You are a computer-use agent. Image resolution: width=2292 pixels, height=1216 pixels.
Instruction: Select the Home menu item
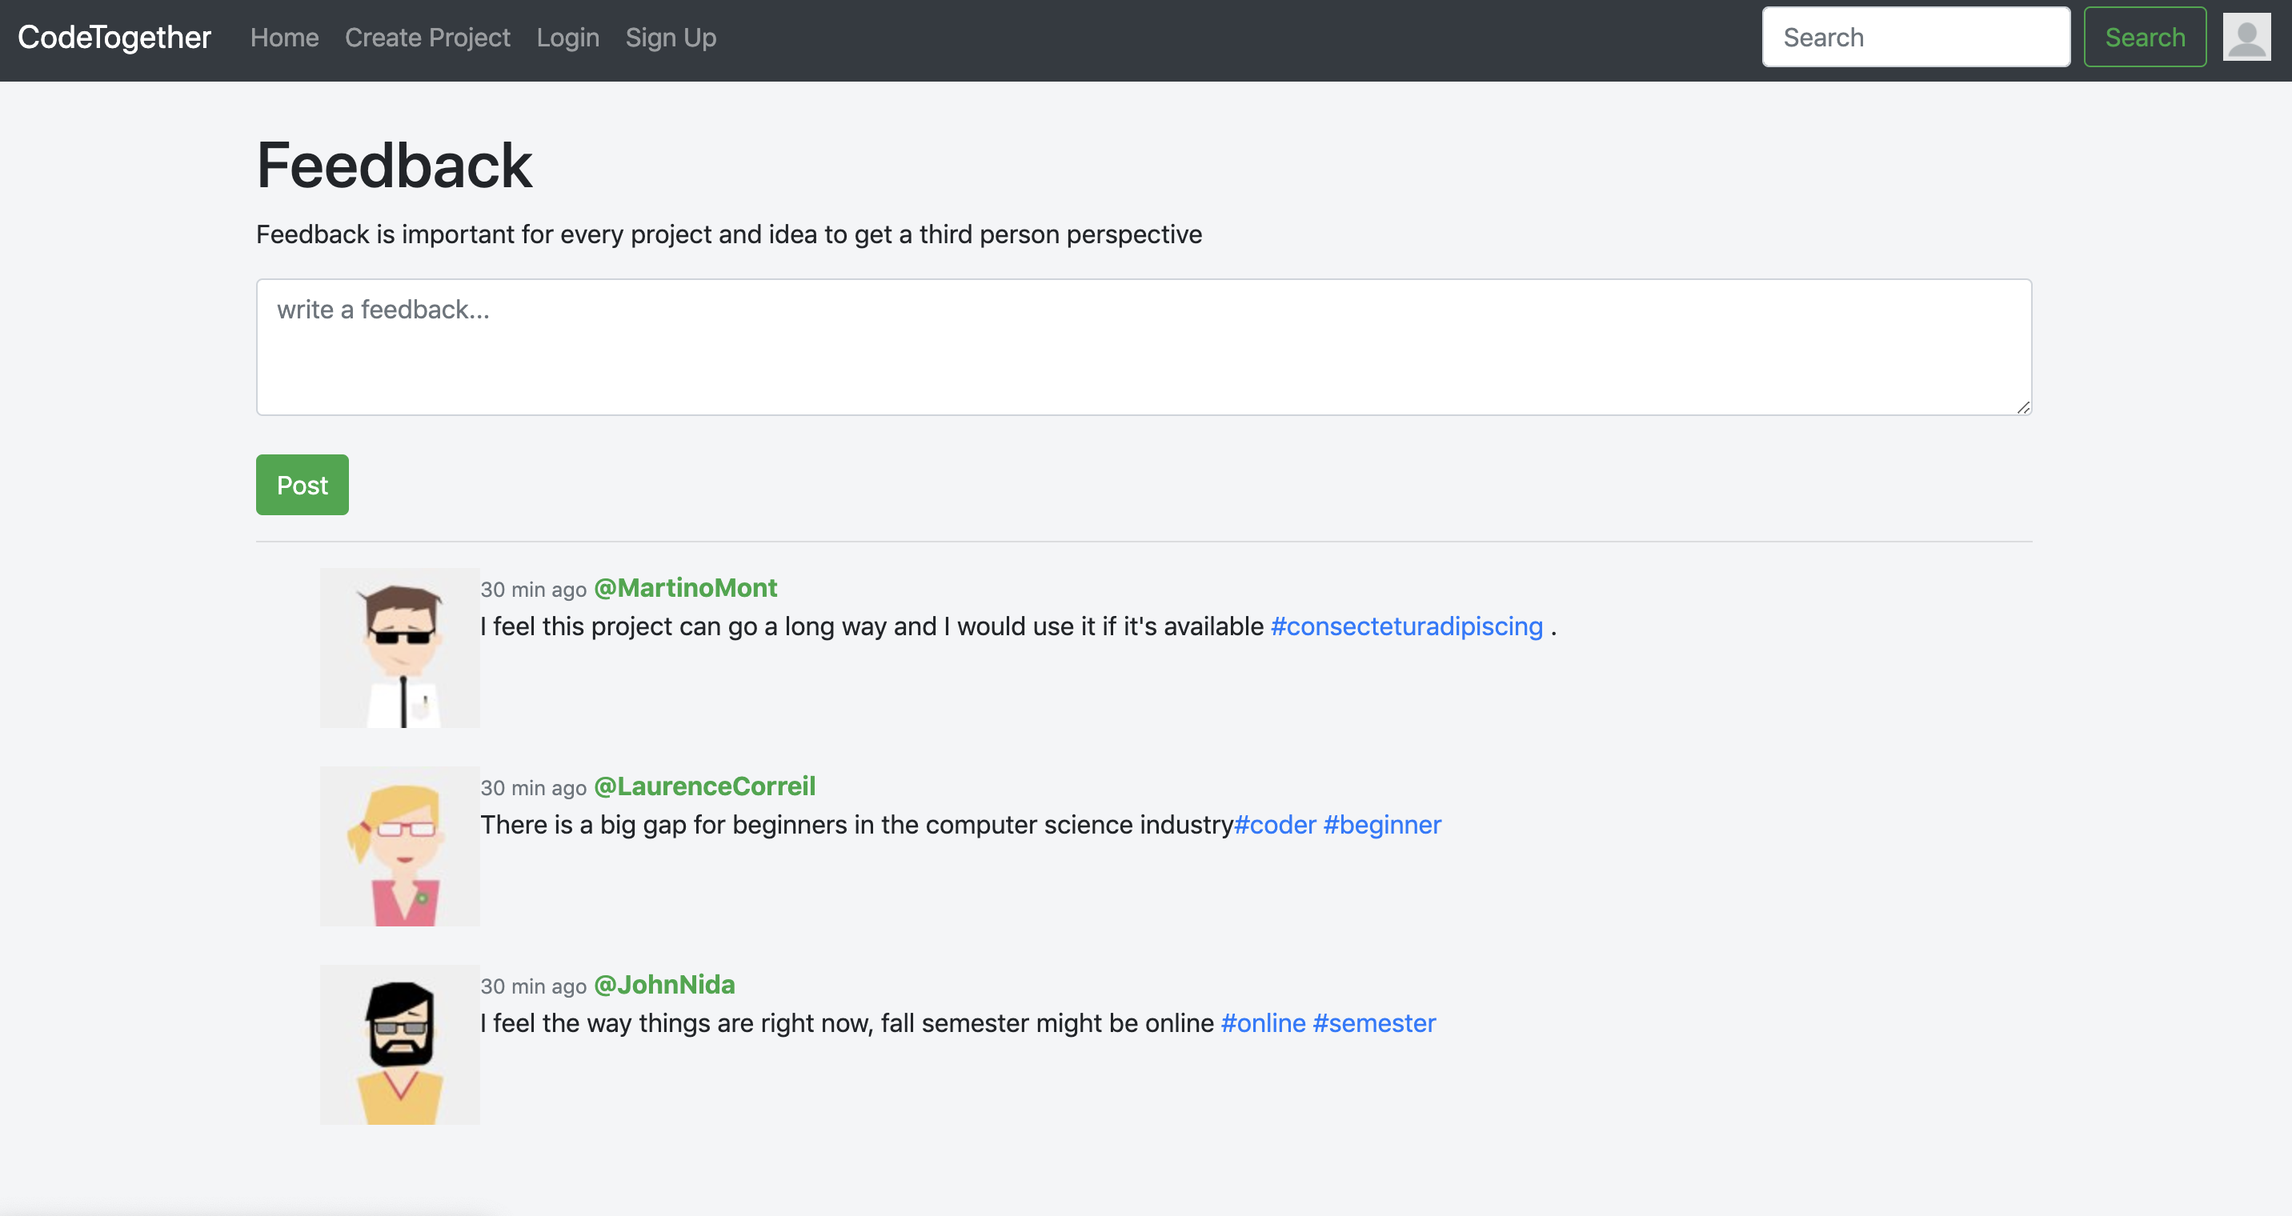click(284, 38)
